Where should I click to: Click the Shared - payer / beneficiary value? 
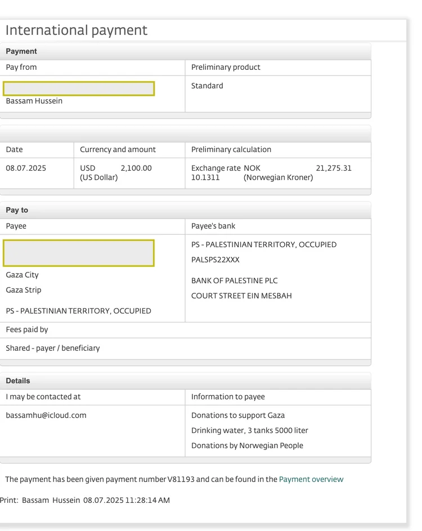(x=53, y=348)
